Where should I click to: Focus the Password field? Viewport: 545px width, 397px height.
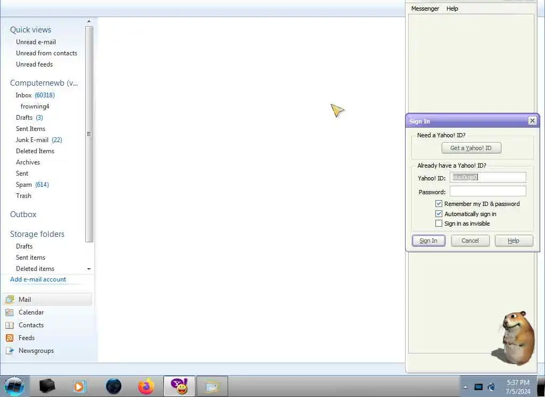click(x=488, y=191)
